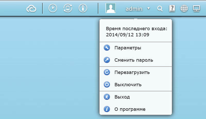The width and height of the screenshot is (206, 119).
Task: Click the admin user avatar picture
Action: click(111, 8)
